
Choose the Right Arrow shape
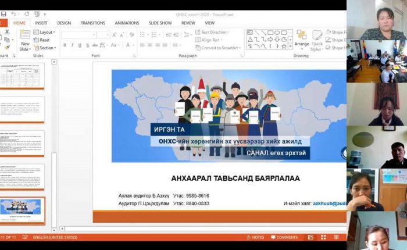[270, 40]
